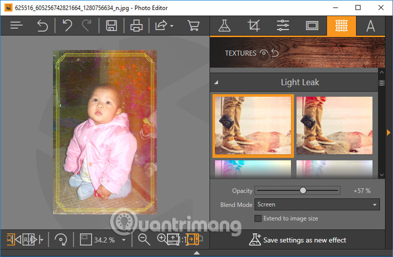This screenshot has width=393, height=257.
Task: Switch to the Crop tool tab
Action: click(x=253, y=26)
